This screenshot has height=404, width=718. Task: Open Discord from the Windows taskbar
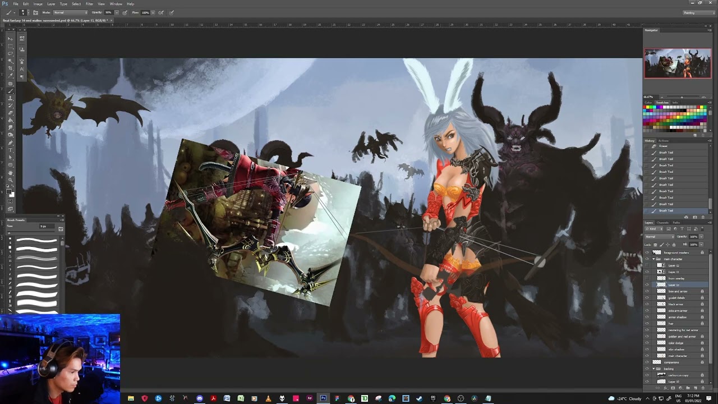click(199, 398)
